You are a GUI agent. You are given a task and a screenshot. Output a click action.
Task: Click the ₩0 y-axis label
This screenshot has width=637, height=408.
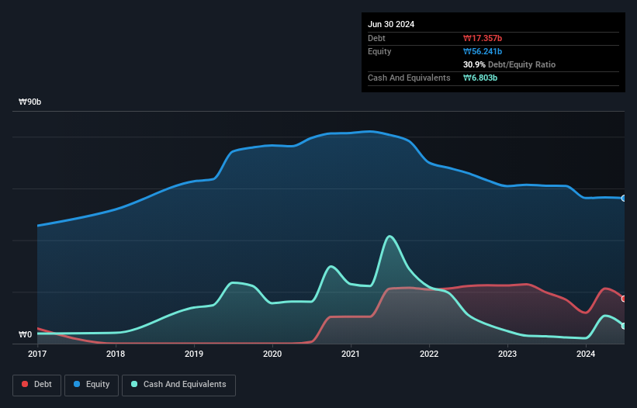click(x=25, y=334)
